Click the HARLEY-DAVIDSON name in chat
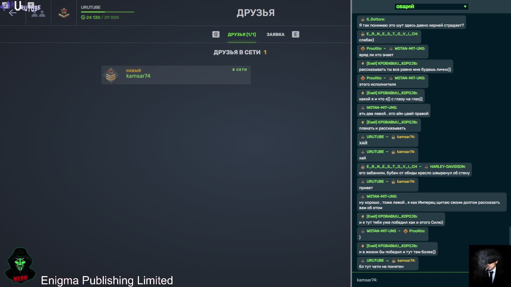This screenshot has height=287, width=511. (x=448, y=167)
